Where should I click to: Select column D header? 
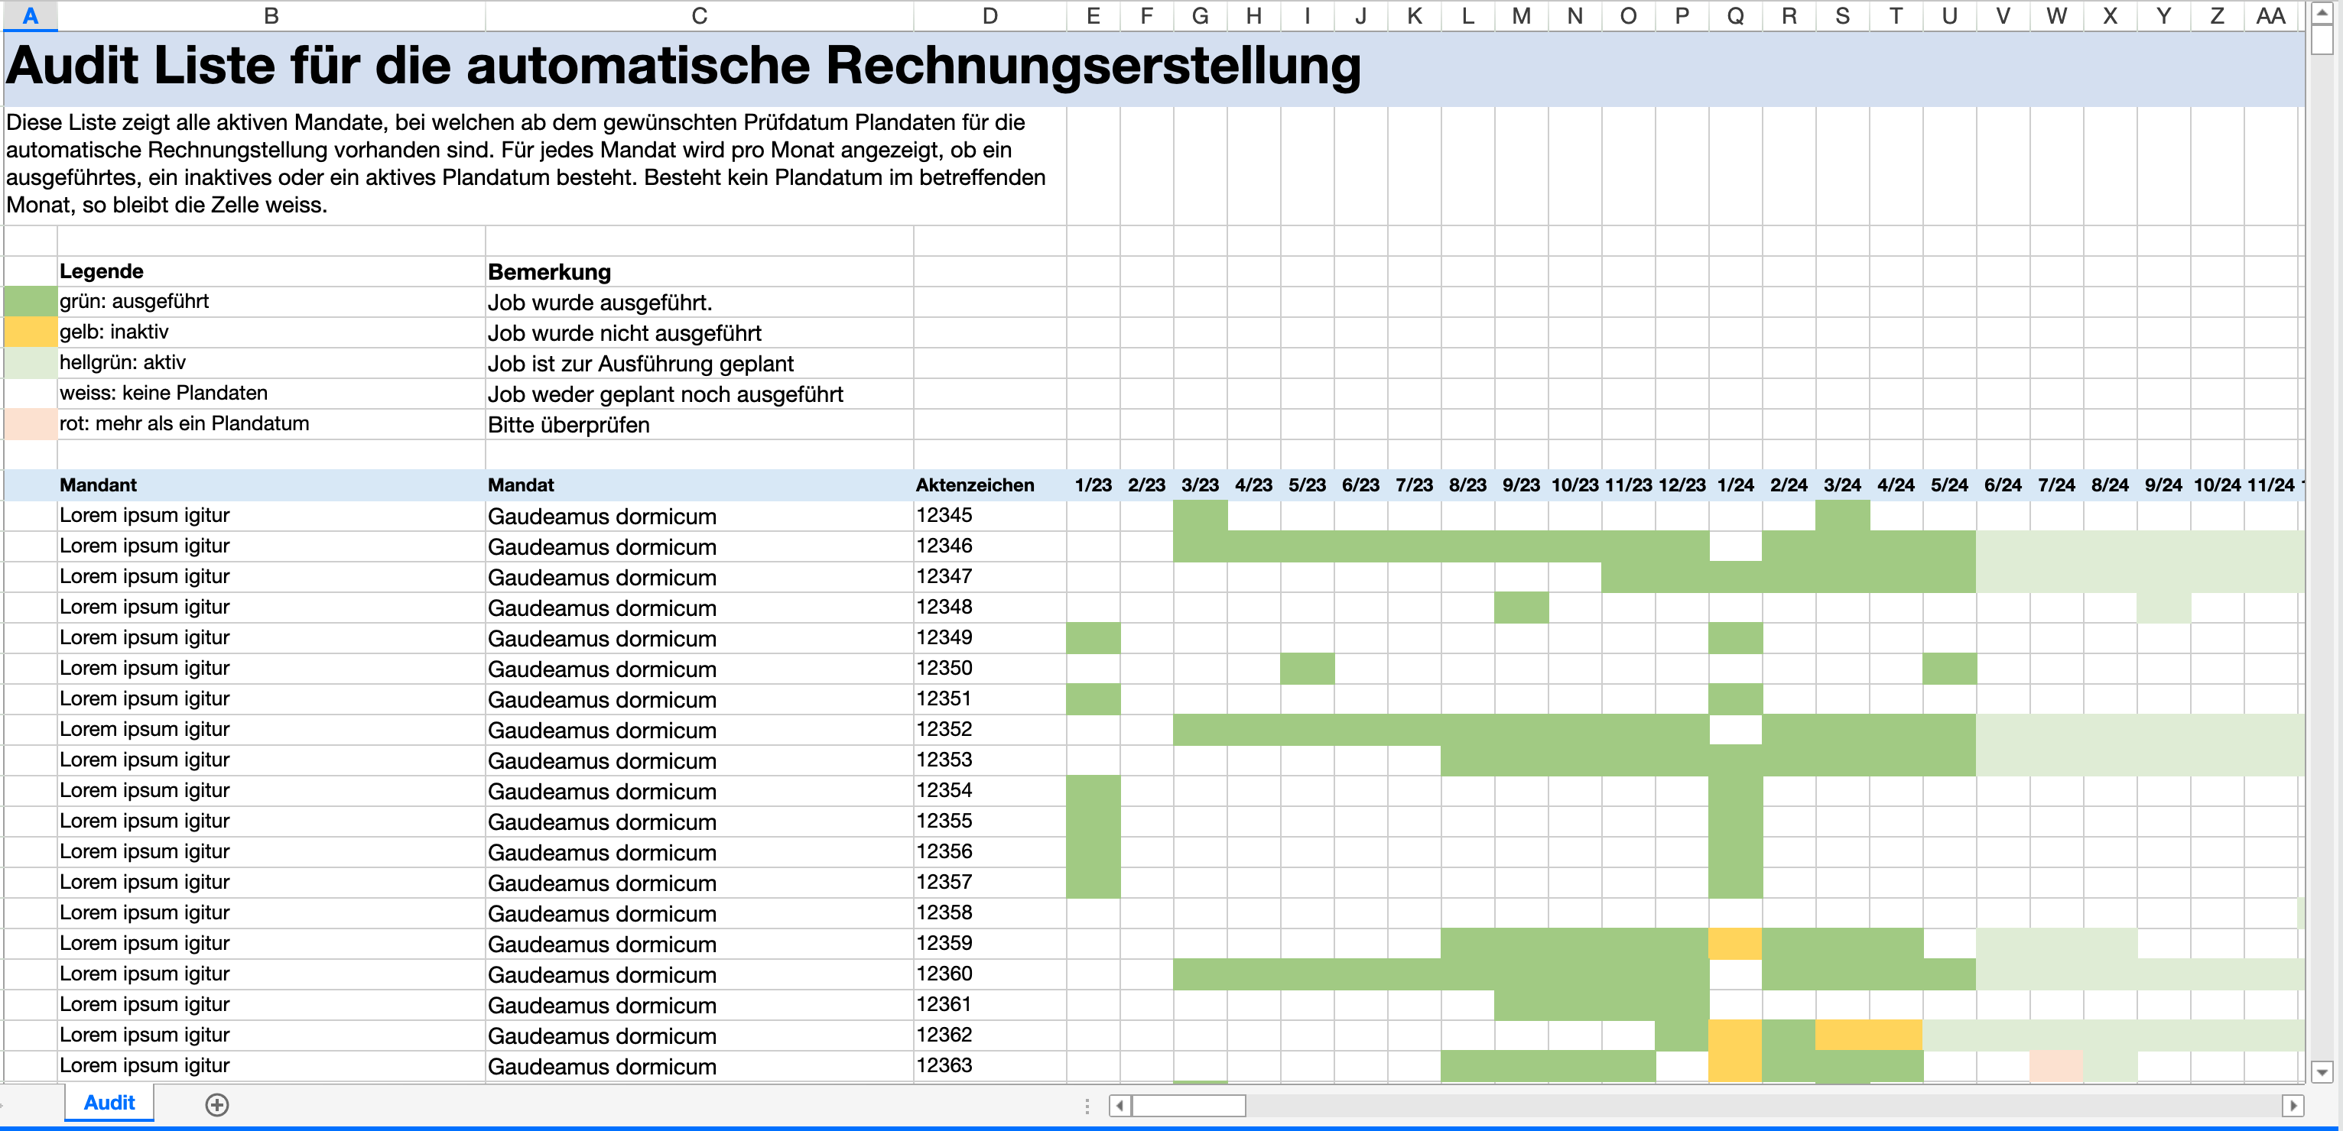tap(990, 15)
